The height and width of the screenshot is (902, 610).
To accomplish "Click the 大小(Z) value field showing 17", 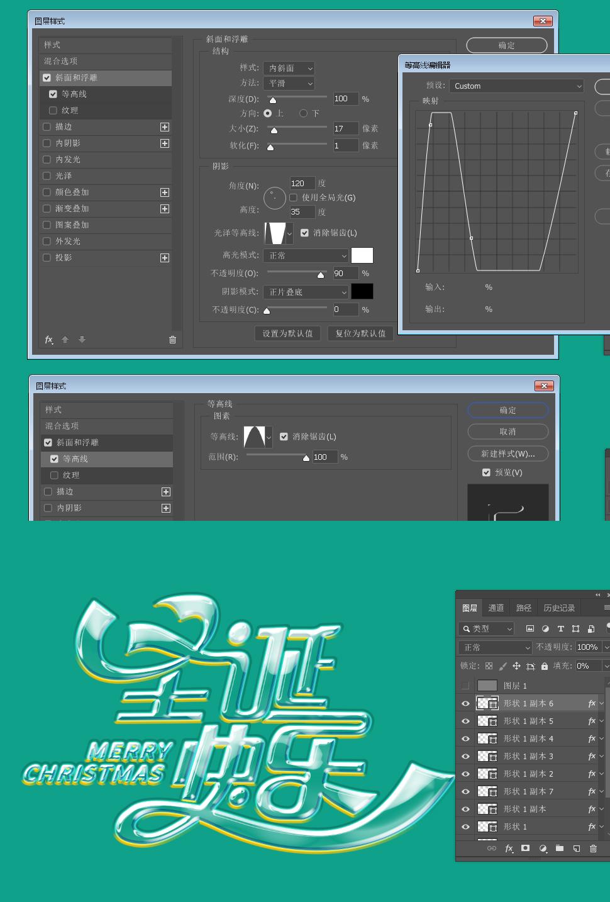I will [x=346, y=129].
